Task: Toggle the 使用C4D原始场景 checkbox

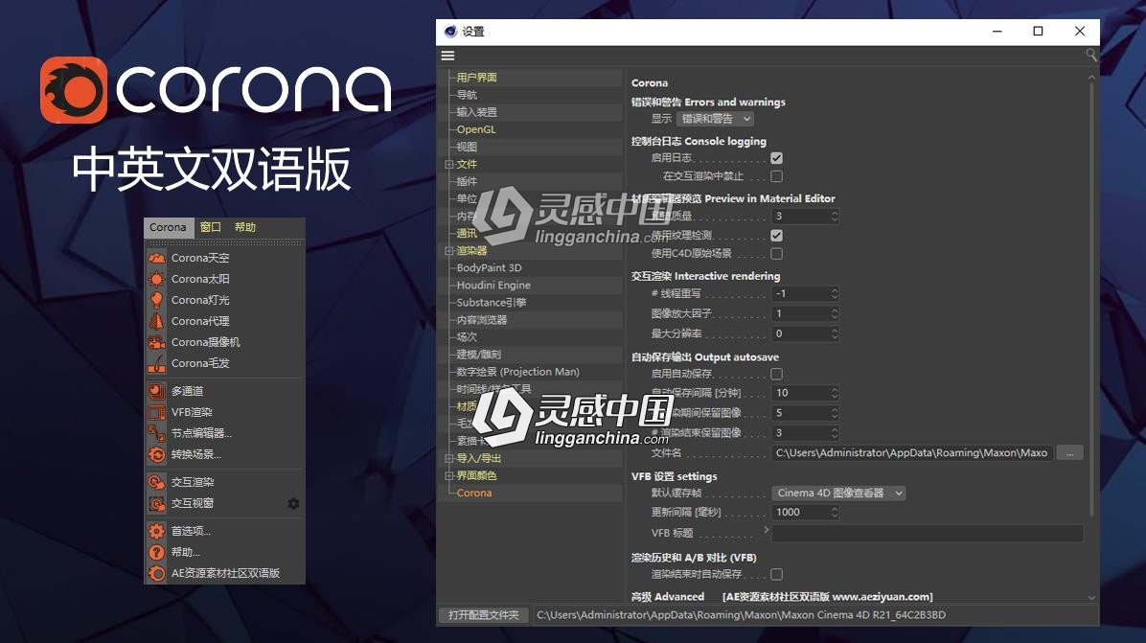Action: tap(776, 254)
